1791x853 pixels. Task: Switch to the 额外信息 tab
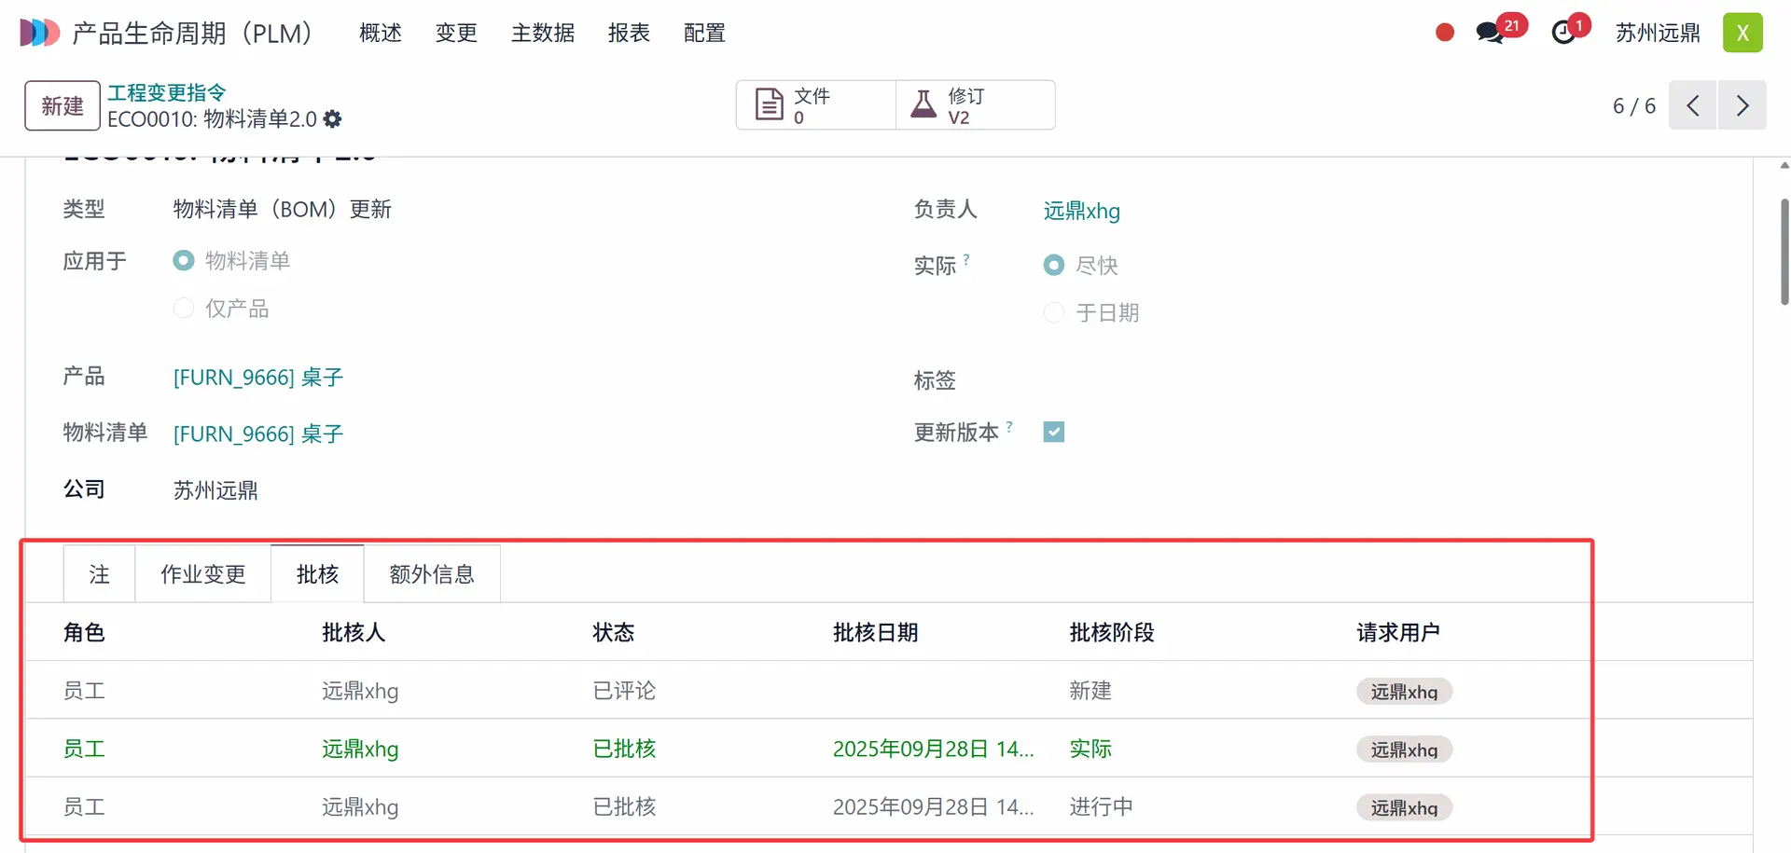(432, 574)
